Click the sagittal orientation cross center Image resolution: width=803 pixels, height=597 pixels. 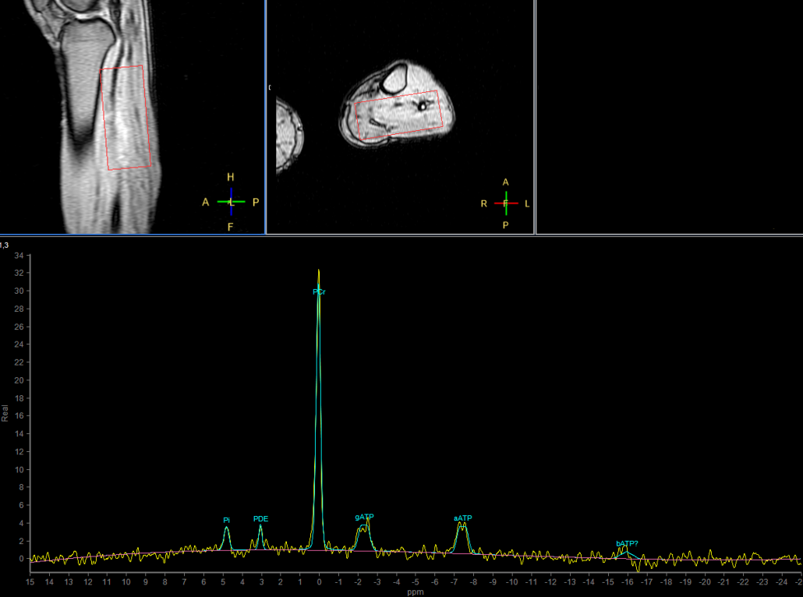(231, 202)
